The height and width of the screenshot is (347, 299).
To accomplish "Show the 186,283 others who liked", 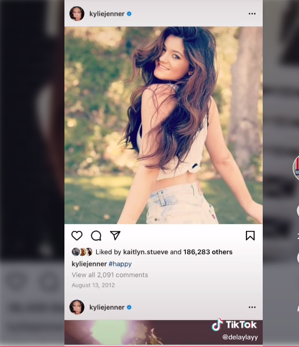I will click(x=208, y=252).
